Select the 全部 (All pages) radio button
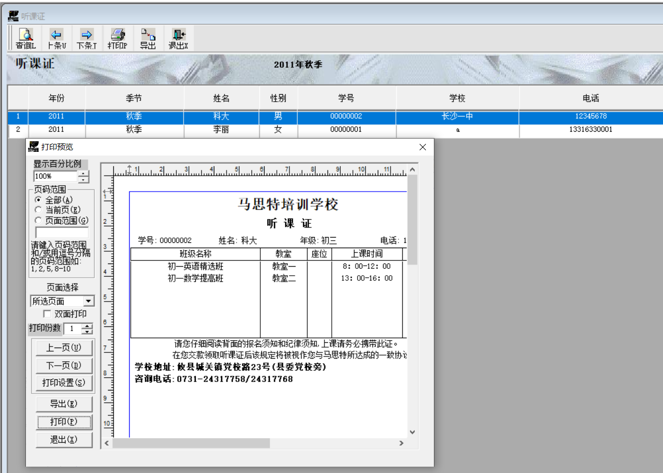The width and height of the screenshot is (663, 473). click(38, 200)
